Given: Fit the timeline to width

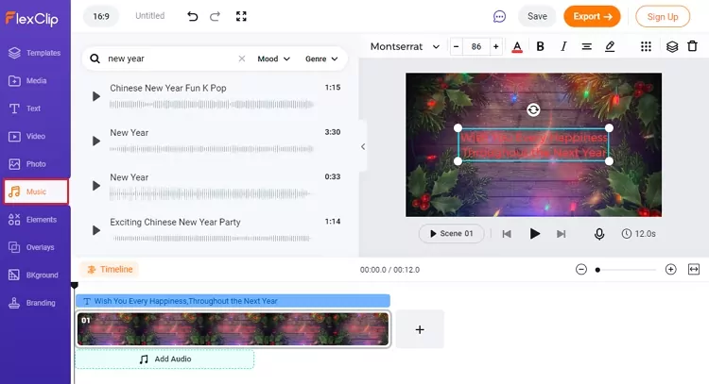Looking at the screenshot, I should (x=694, y=270).
